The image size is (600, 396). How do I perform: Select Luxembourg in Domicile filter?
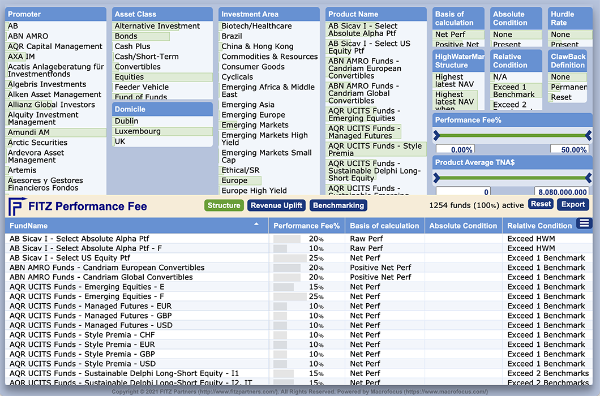(x=138, y=131)
